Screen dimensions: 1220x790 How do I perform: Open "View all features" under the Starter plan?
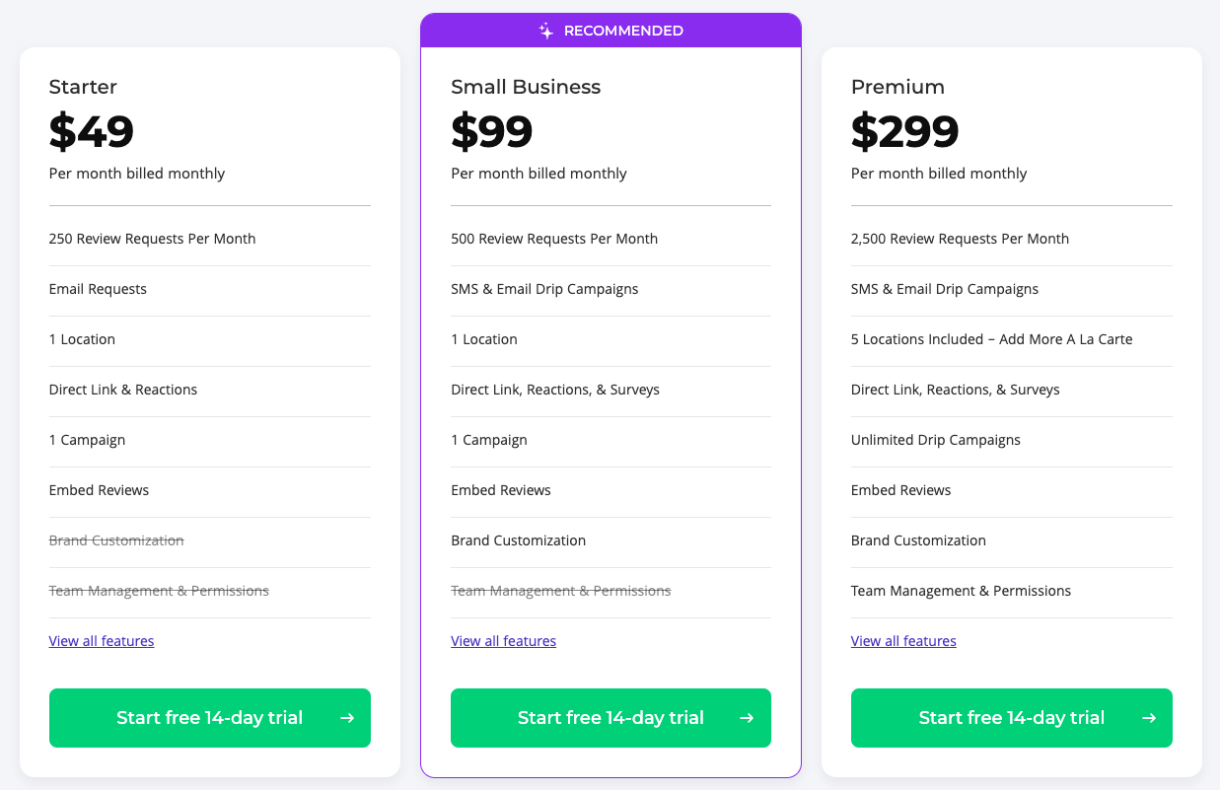click(x=102, y=641)
